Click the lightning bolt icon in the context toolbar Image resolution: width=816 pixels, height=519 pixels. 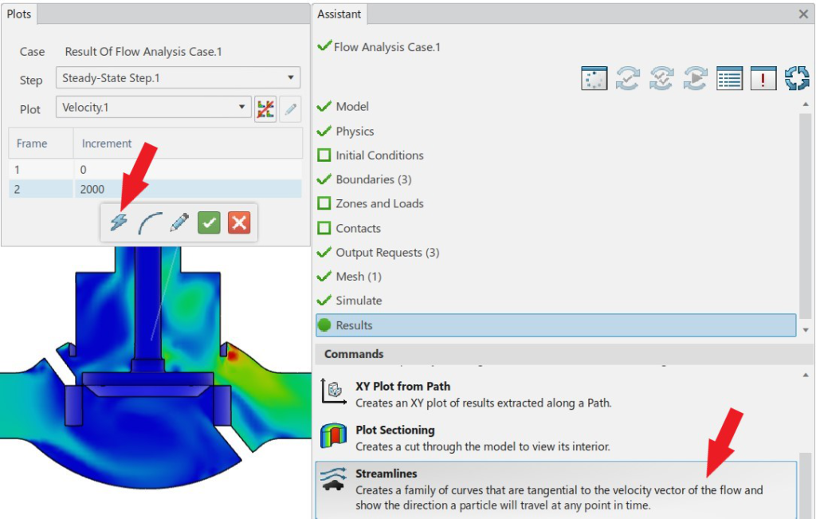[x=119, y=222]
